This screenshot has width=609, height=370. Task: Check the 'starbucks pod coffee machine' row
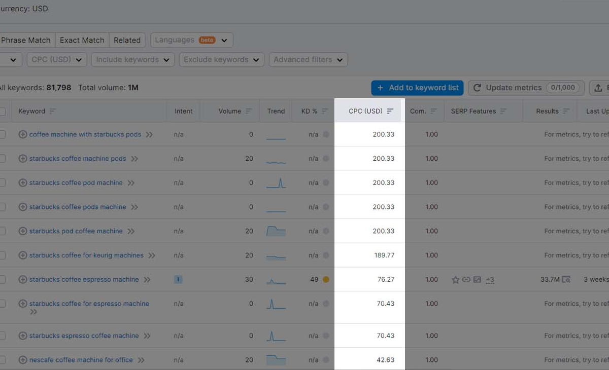(x=2, y=231)
